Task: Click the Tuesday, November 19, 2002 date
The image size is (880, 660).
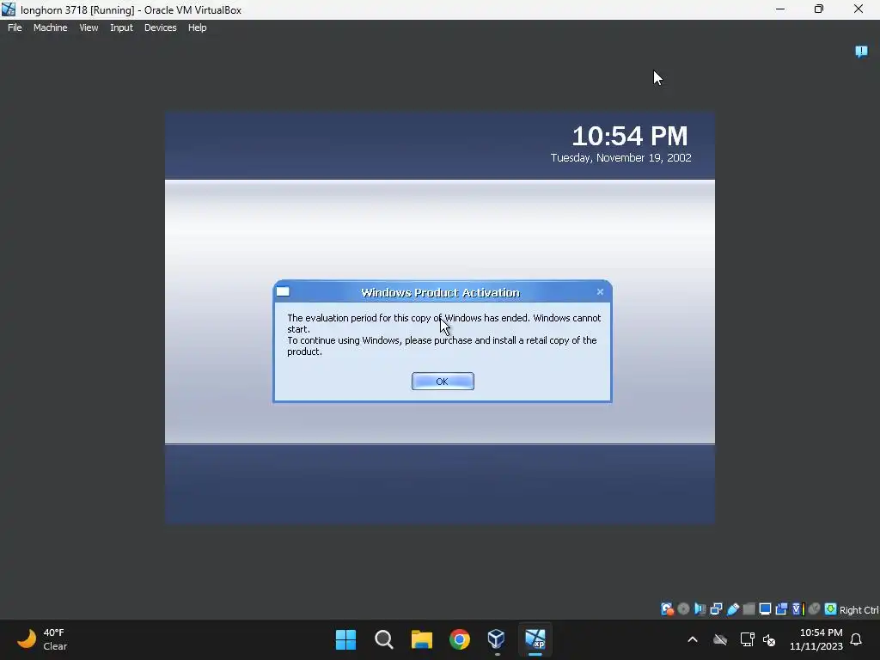Action: tap(620, 158)
